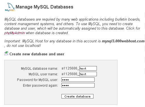
Task: Click the do not use localhost warning text
Action: (x=24, y=46)
